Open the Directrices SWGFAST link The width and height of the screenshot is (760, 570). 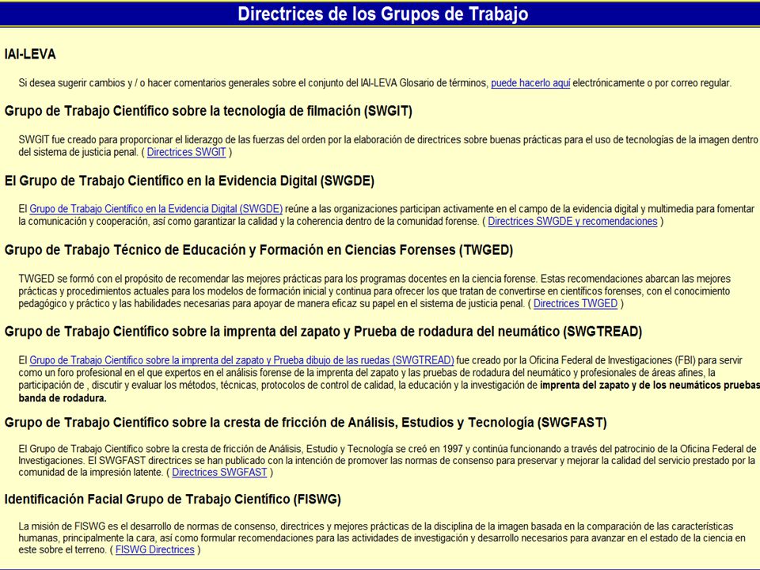click(x=219, y=472)
